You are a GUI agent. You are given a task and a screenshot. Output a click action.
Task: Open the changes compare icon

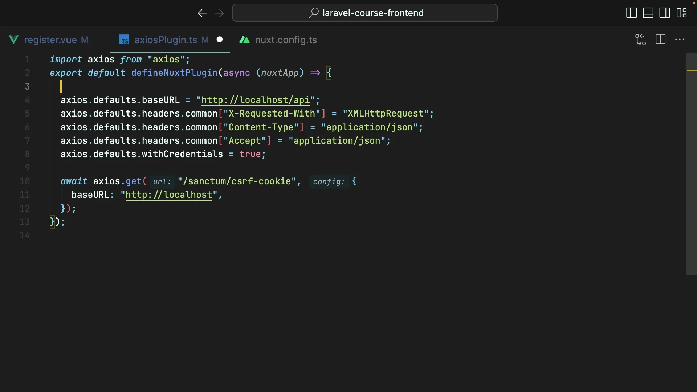pos(640,40)
